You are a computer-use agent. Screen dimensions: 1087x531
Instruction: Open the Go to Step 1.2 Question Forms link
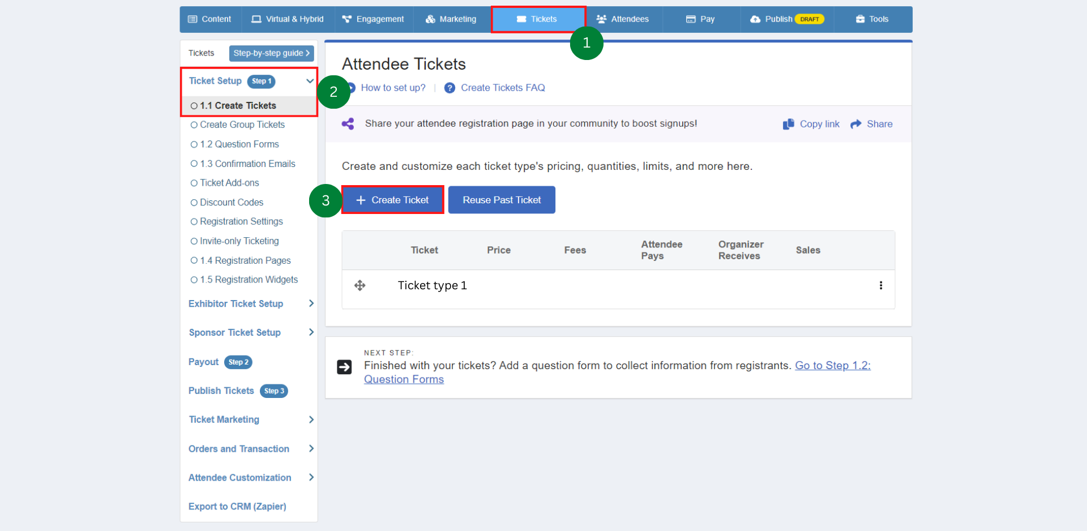click(832, 365)
